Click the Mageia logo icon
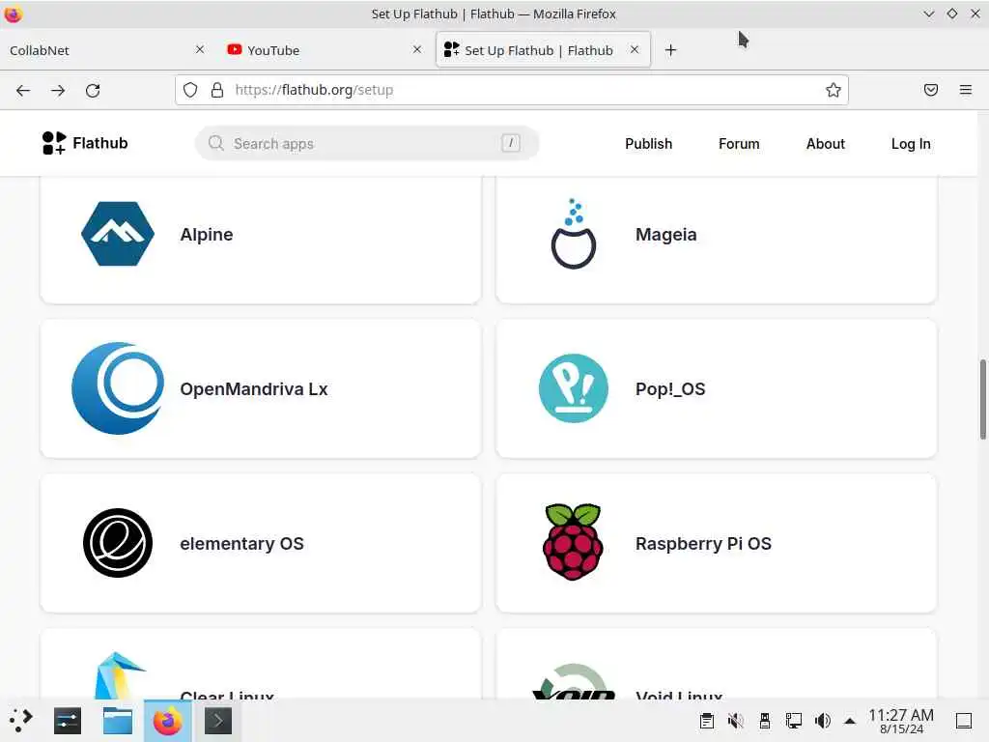Screen dimensions: 989x742 point(574,234)
